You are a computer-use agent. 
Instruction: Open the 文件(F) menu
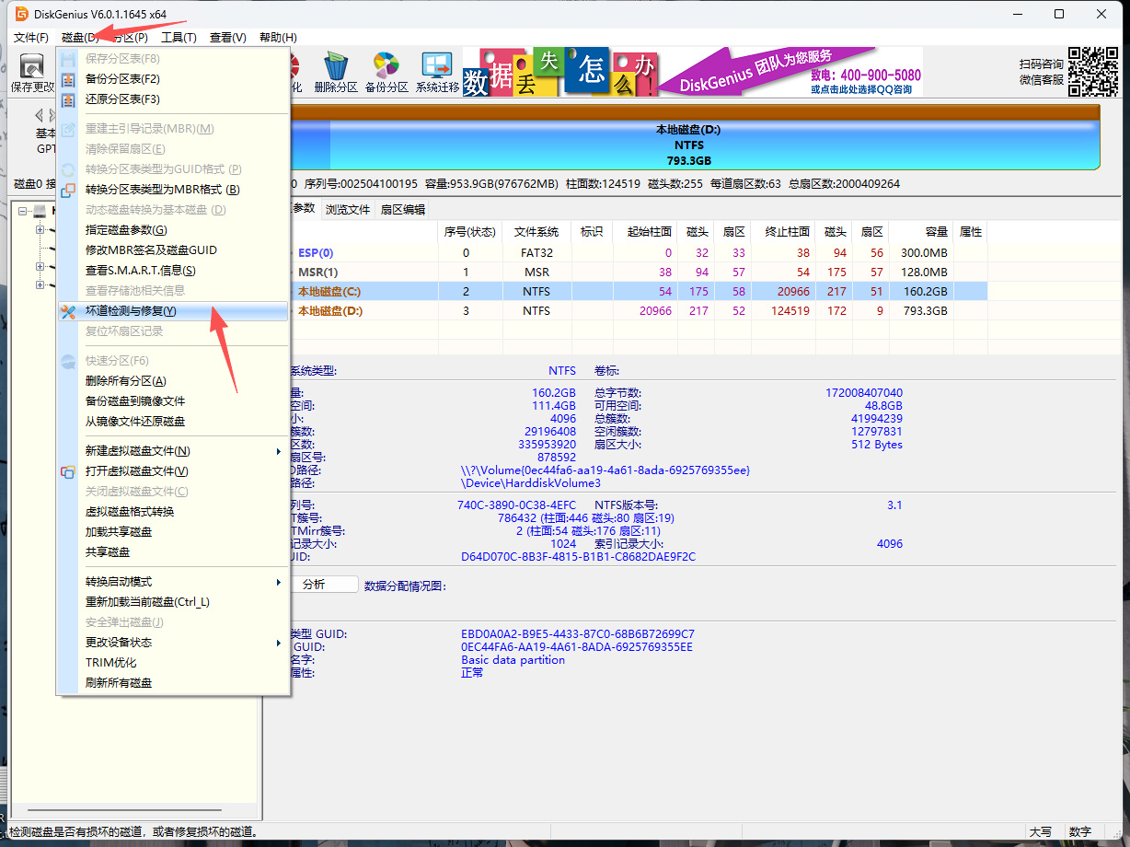point(31,38)
